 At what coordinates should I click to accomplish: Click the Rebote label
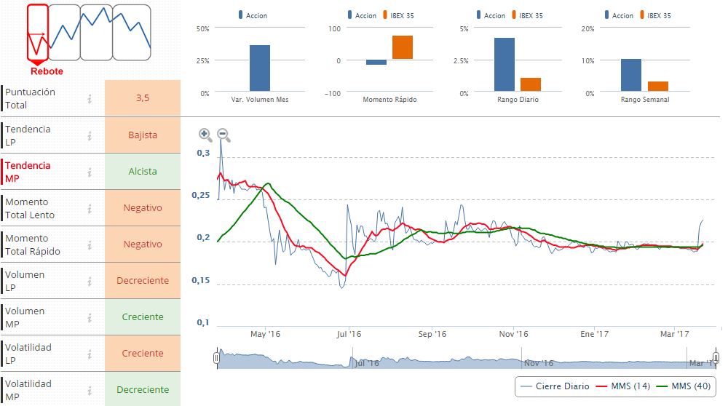coord(47,71)
